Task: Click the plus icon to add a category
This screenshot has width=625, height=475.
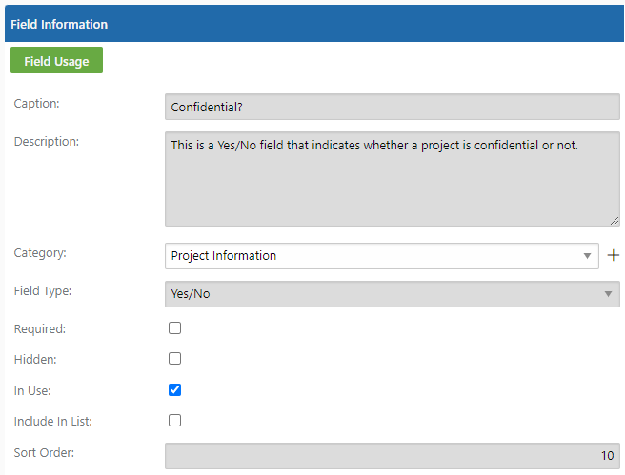Action: pyautogui.click(x=613, y=255)
